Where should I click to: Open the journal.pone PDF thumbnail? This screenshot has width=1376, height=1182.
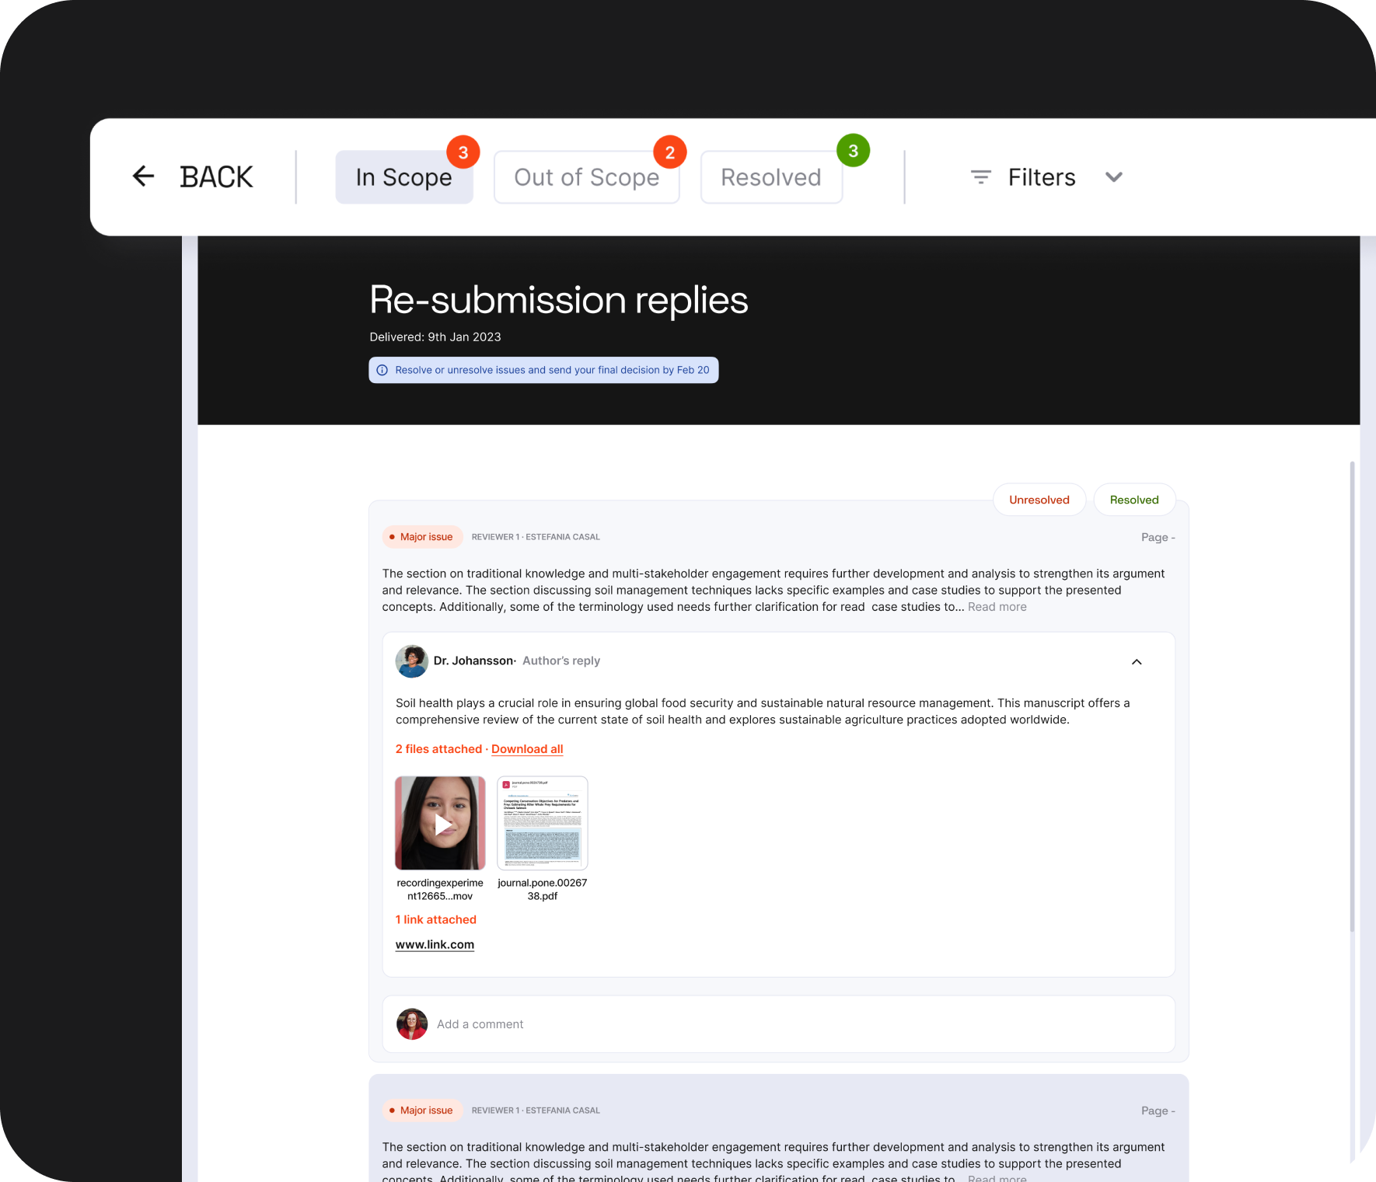point(543,823)
